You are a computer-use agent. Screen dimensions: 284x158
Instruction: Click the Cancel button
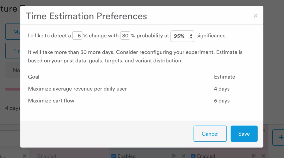pyautogui.click(x=210, y=134)
